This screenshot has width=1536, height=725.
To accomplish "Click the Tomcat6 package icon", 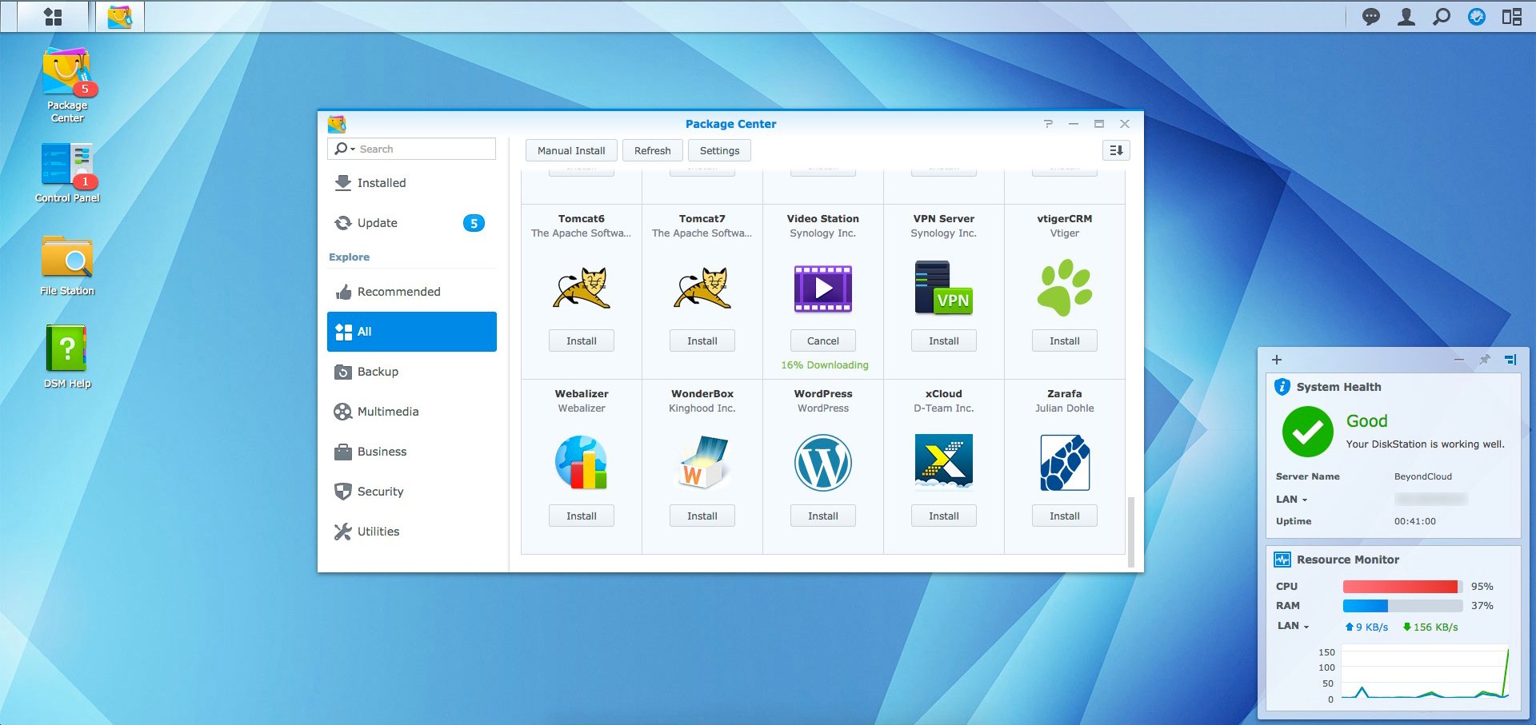I will 582,288.
